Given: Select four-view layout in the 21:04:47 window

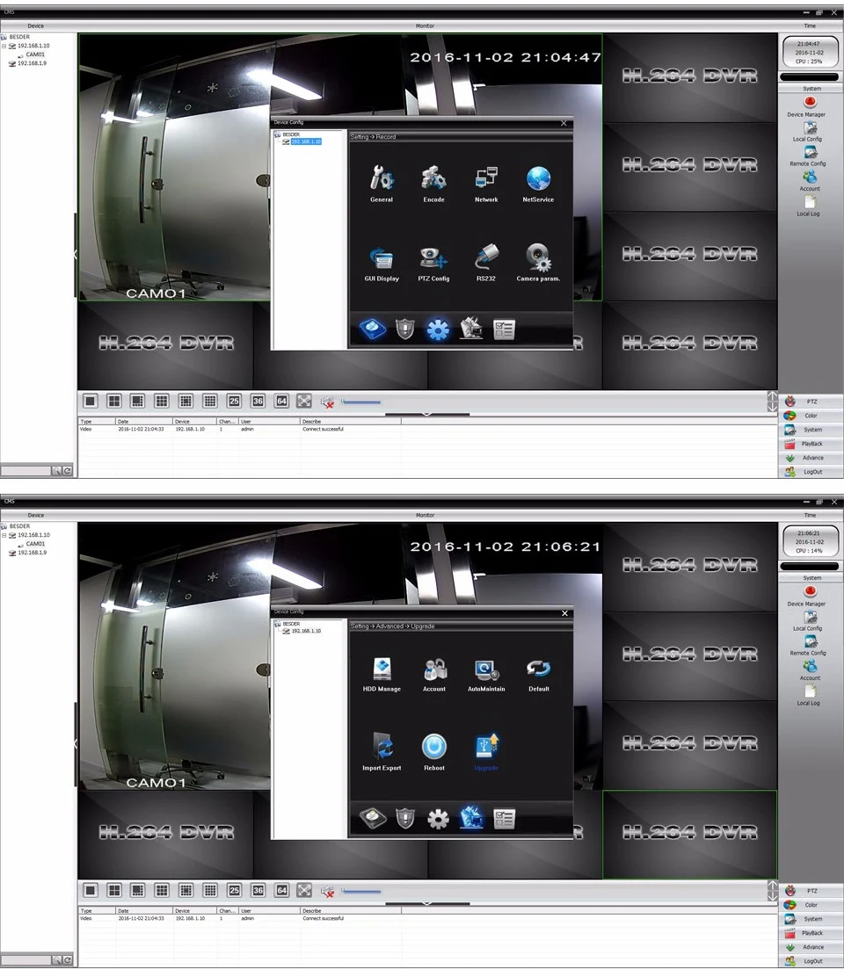Looking at the screenshot, I should click(114, 402).
